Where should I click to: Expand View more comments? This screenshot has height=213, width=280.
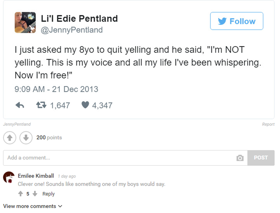click(33, 206)
